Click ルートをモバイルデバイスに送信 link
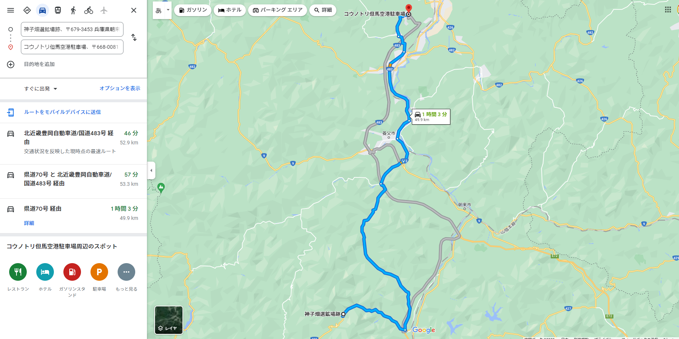679x339 pixels. click(62, 112)
